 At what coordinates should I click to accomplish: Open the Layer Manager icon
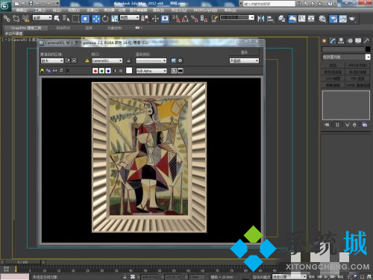281,19
